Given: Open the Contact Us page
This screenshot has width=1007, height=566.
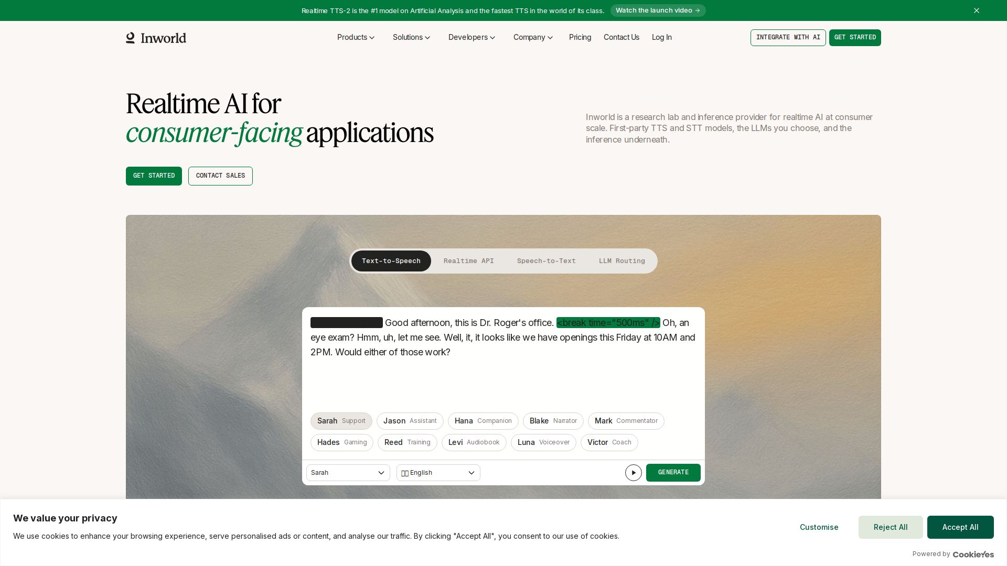Looking at the screenshot, I should (x=622, y=37).
